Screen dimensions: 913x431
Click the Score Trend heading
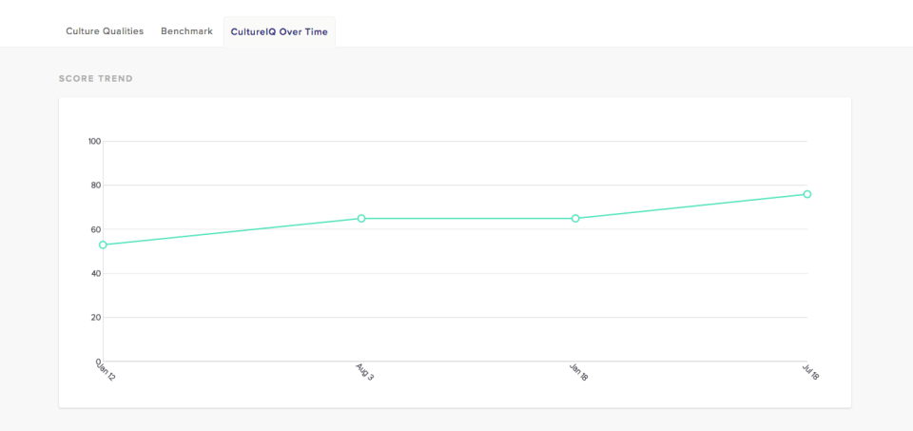point(96,78)
